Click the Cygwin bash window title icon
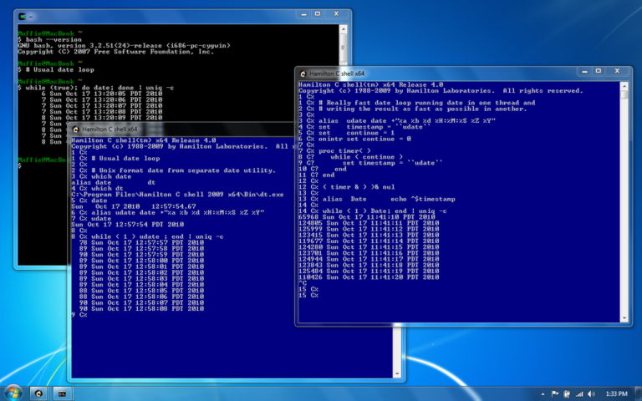Image resolution: width=642 pixels, height=401 pixels. [22, 17]
